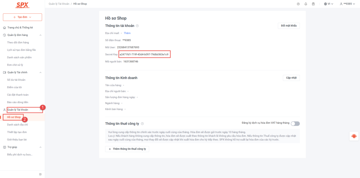Click the Sản lượng đơn hàng ngày label
Image resolution: width=360 pixels, height=178 pixels.
120,97
